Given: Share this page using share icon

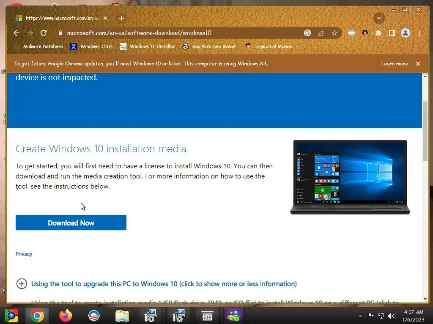Looking at the screenshot, I should (321, 33).
